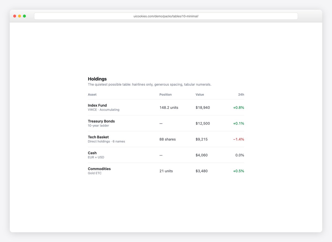Click the Value column header
332x242 pixels.
click(200, 95)
